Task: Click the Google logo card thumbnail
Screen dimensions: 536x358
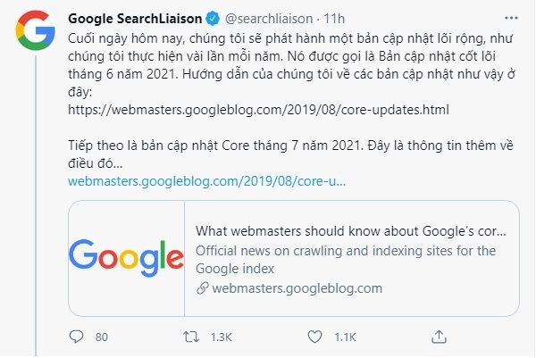Action: 126,259
